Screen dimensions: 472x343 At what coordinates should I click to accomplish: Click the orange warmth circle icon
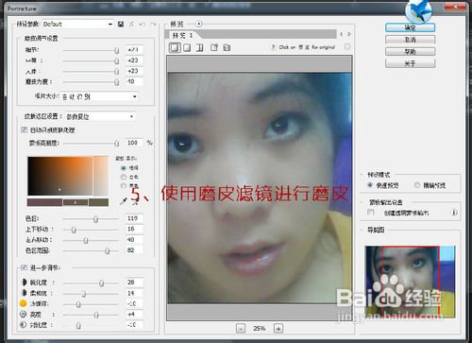[x=23, y=303]
